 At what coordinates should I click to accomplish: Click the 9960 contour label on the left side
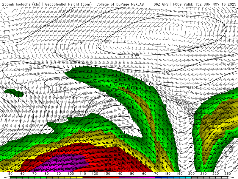65,77
